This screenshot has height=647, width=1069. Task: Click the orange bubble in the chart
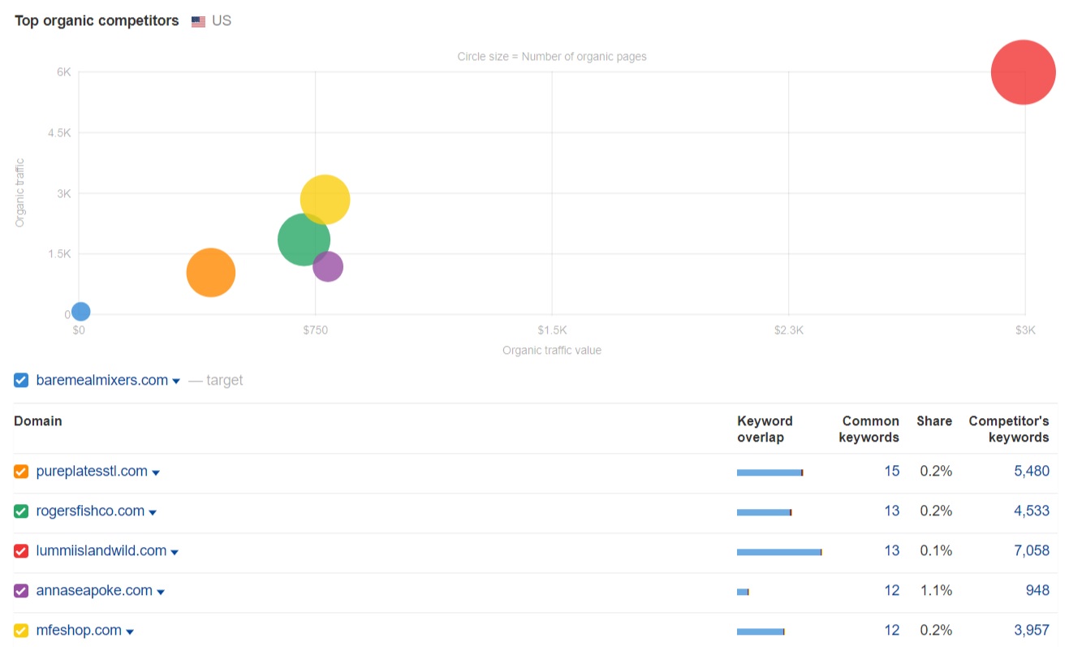coord(210,273)
